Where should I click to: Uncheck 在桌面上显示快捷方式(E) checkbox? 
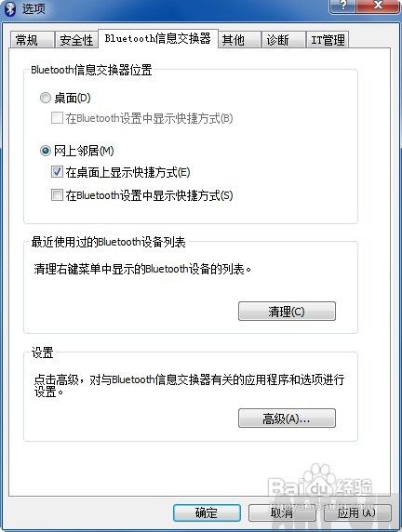57,172
